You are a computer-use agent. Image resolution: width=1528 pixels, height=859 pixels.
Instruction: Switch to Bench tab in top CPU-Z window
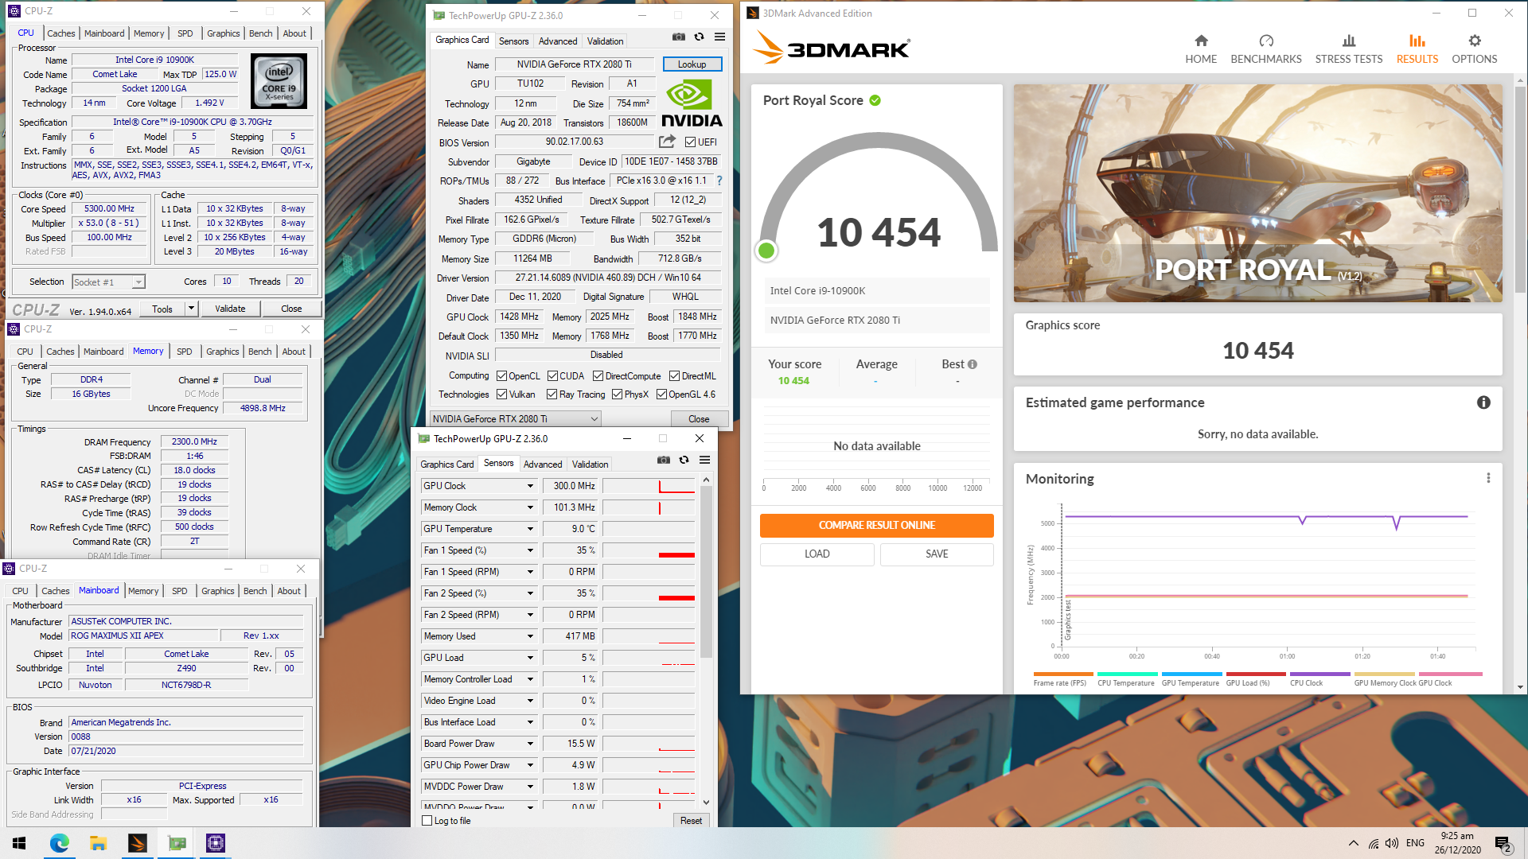pyautogui.click(x=260, y=33)
